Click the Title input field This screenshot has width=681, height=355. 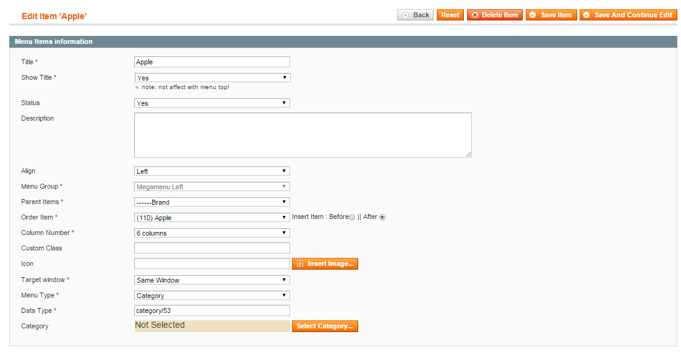pyautogui.click(x=212, y=62)
